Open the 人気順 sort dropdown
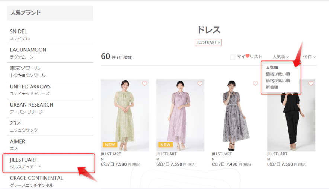This screenshot has height=189, width=329. coord(281,57)
